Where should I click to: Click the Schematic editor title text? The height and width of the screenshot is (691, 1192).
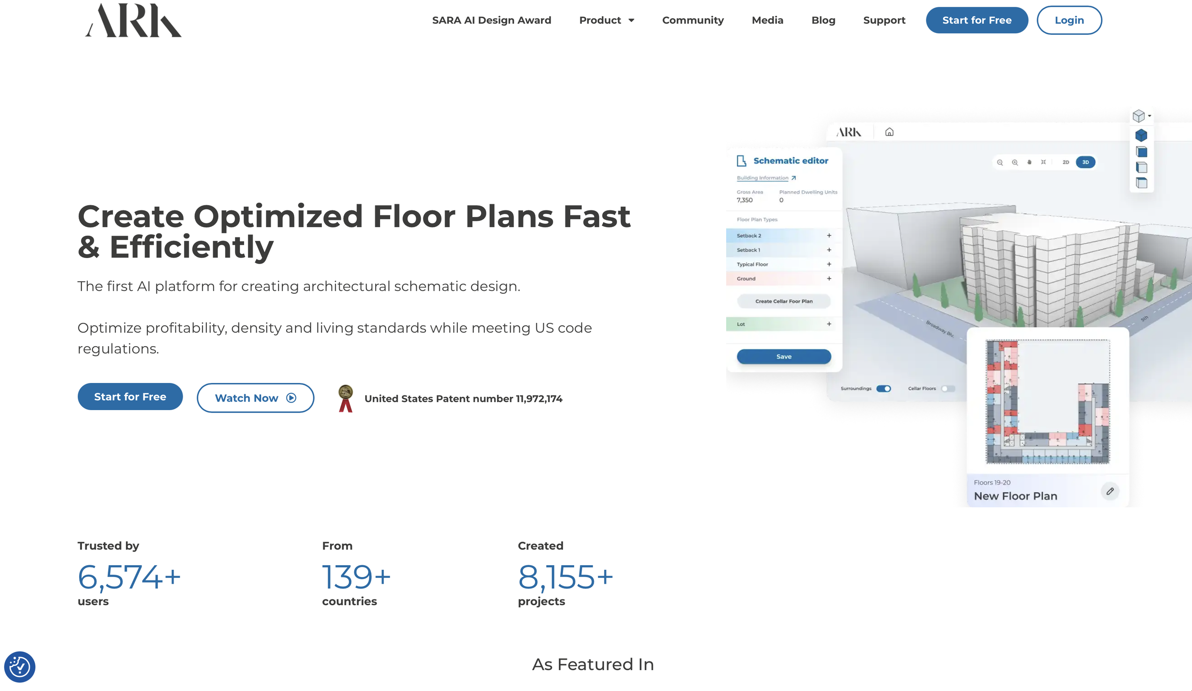pyautogui.click(x=791, y=161)
